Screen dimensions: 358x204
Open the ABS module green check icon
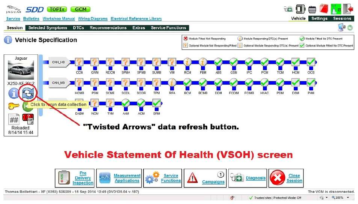pos(218,62)
